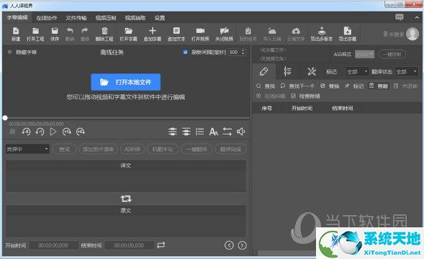Collapse the ribbon with the top-right chevron

point(416,18)
